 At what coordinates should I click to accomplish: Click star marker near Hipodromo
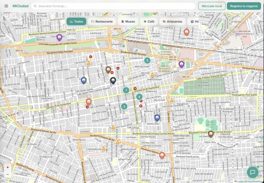pos(172,101)
